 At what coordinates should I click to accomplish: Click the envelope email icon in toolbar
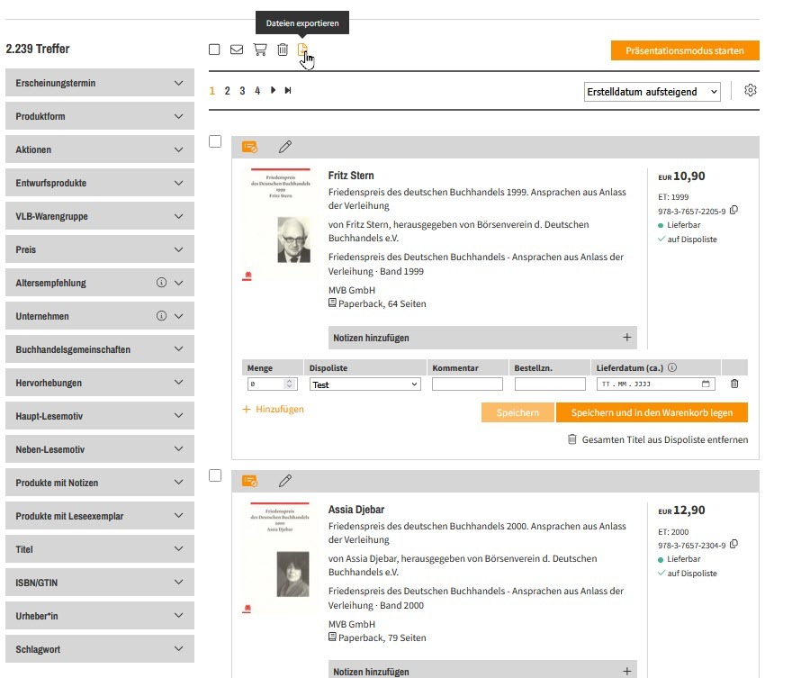(x=237, y=50)
